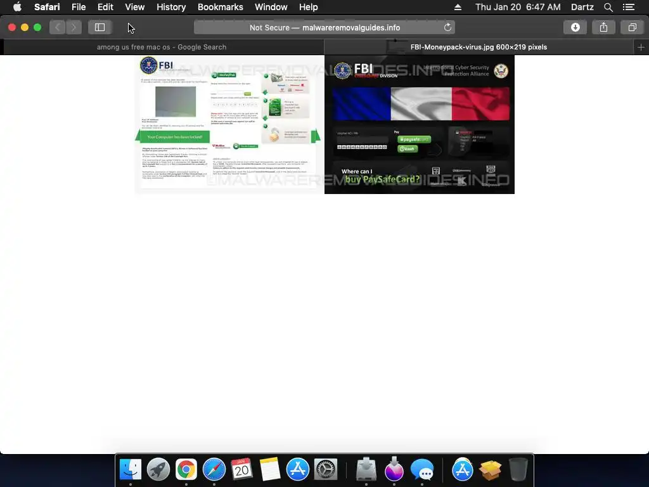Click the FBI Moneypack virus image
The width and height of the screenshot is (649, 487).
click(324, 124)
